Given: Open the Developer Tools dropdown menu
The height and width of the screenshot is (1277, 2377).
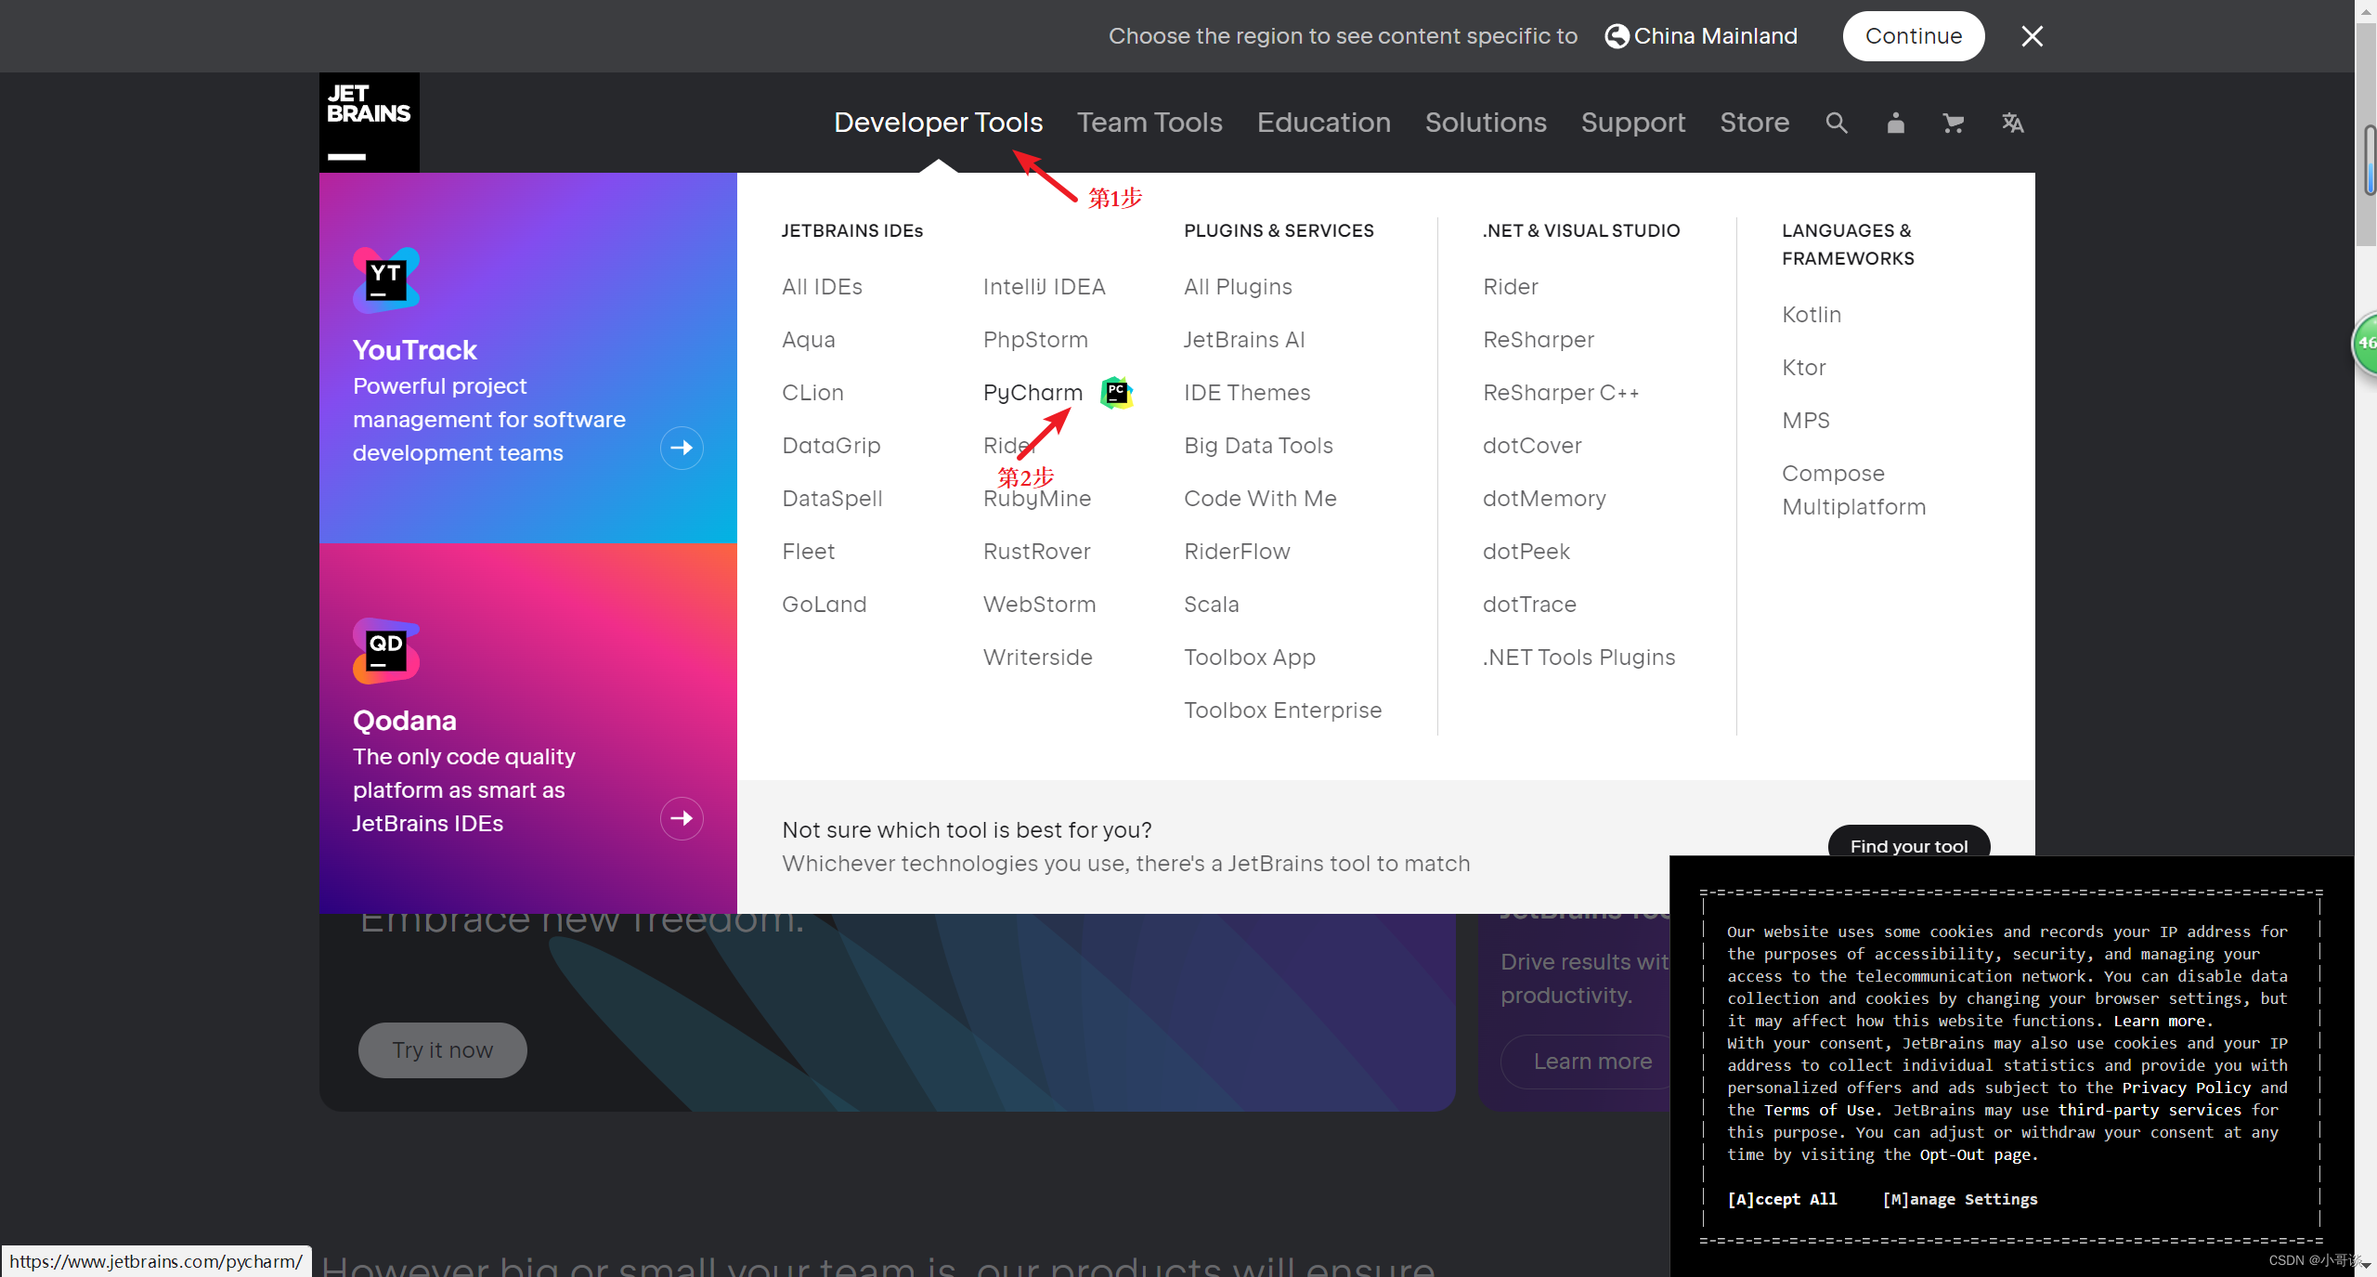Looking at the screenshot, I should 938,122.
